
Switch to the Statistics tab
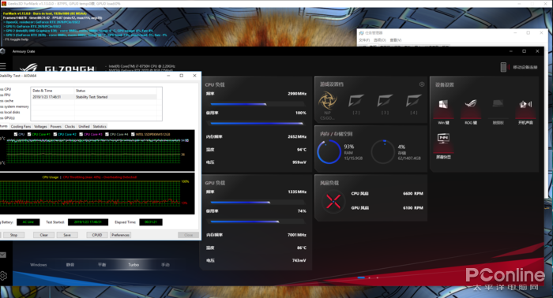100,126
